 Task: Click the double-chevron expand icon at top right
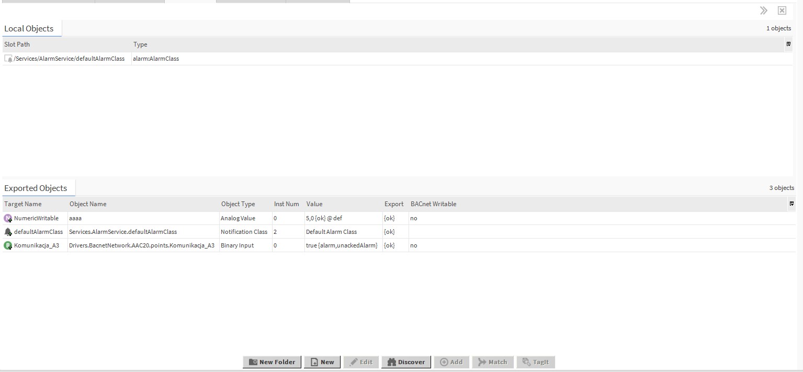(764, 10)
